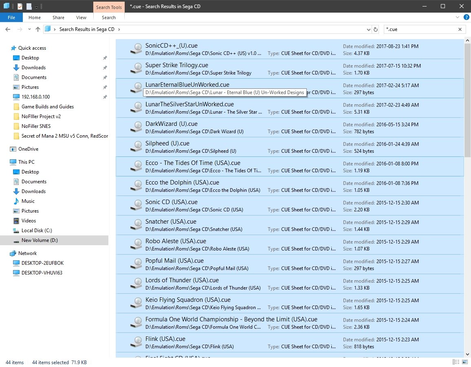
Task: Unpin Documents from Quick access
Action: coord(105,77)
